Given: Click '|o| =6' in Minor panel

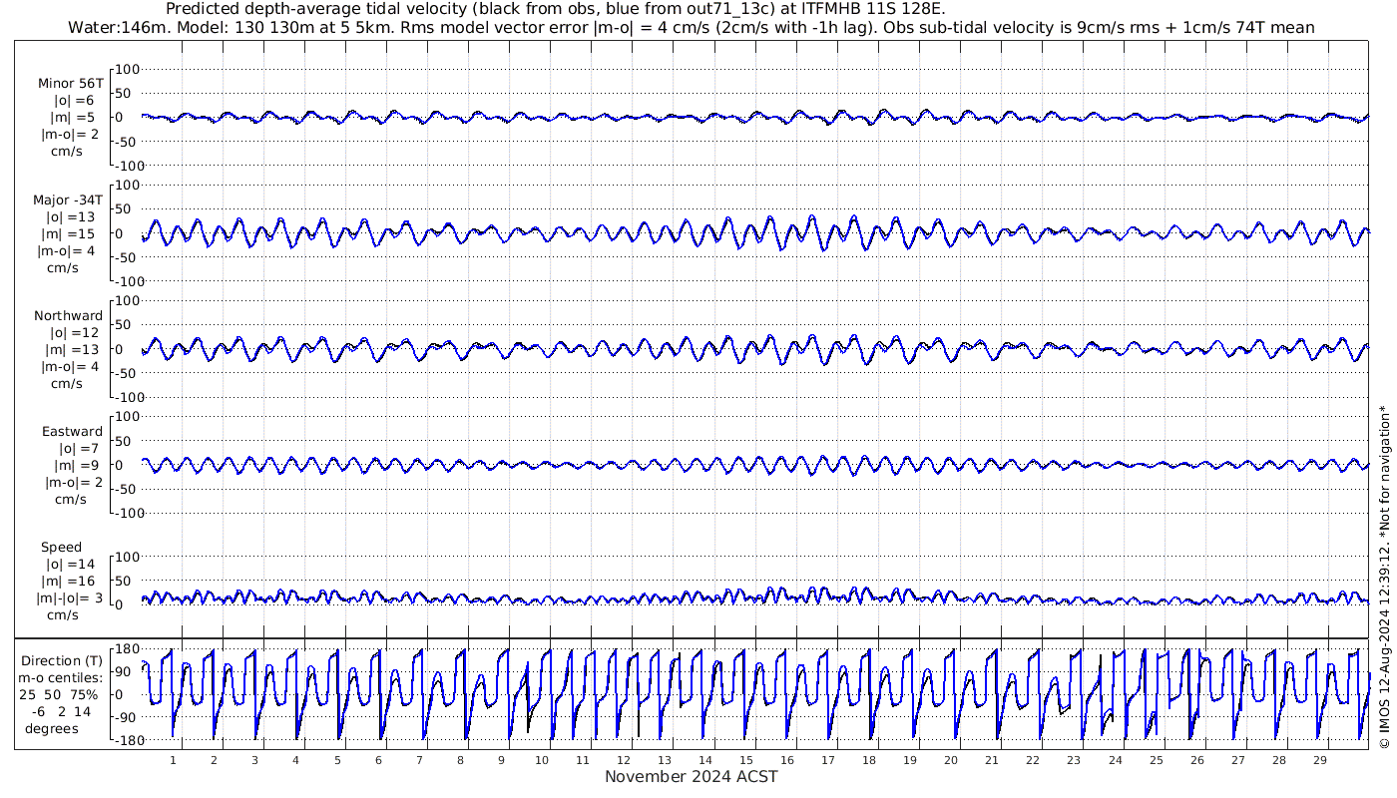Looking at the screenshot, I should (x=74, y=101).
